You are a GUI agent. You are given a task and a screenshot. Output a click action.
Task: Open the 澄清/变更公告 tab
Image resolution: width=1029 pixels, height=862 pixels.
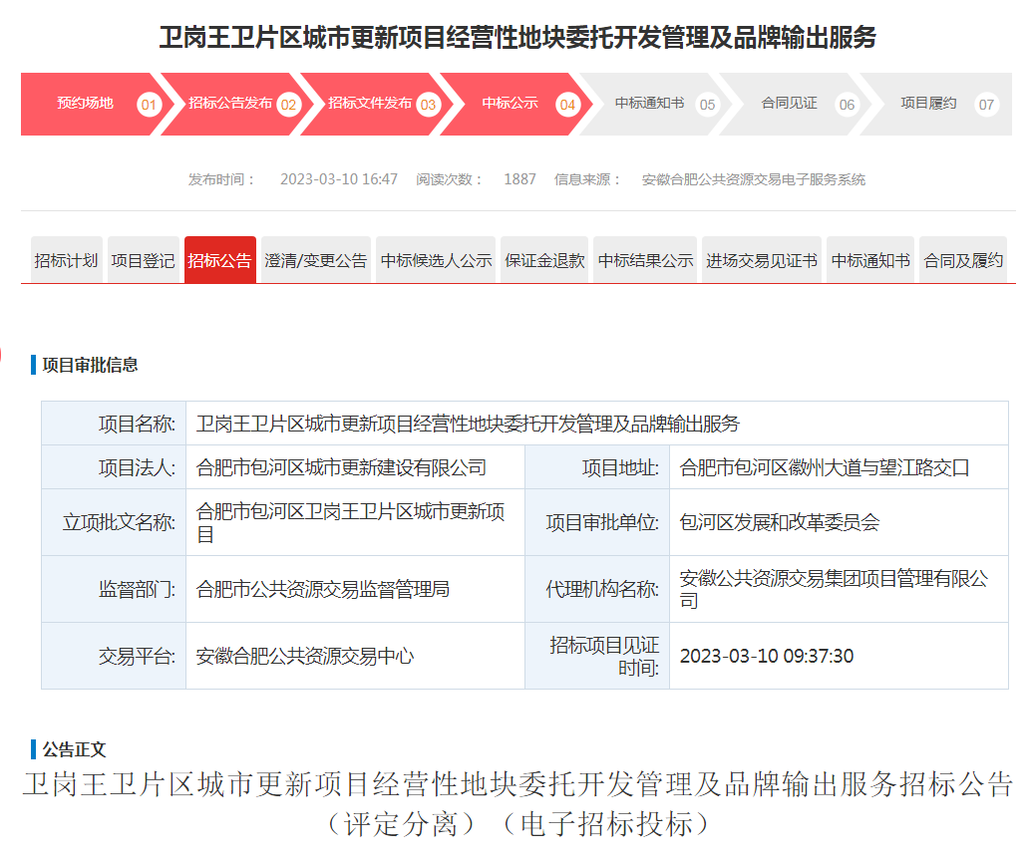(316, 260)
